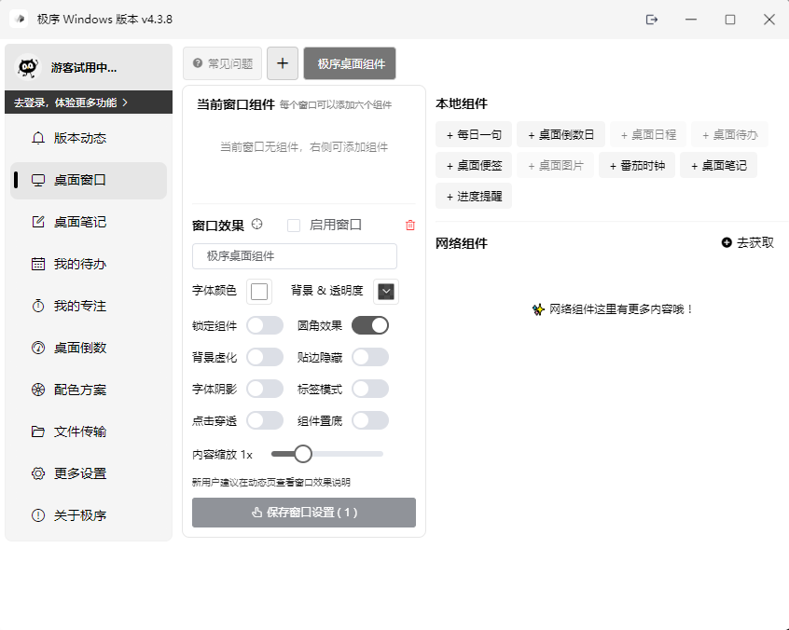Click the disabled 桌面图片 component
The height and width of the screenshot is (630, 789).
coord(556,165)
